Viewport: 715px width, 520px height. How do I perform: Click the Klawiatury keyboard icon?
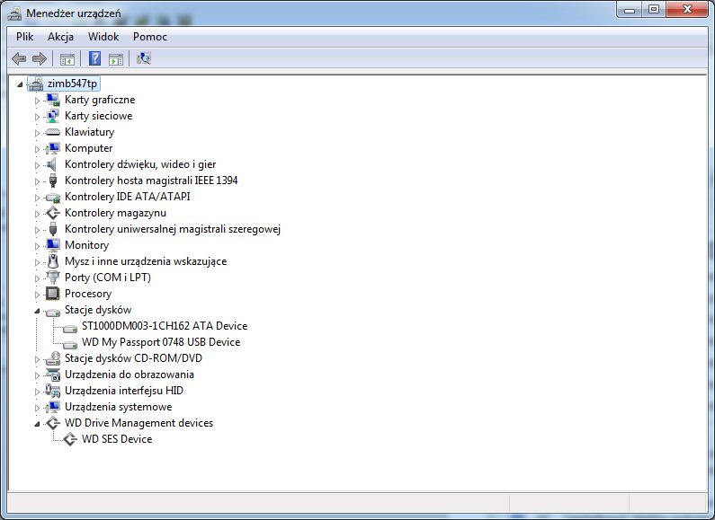(x=53, y=132)
